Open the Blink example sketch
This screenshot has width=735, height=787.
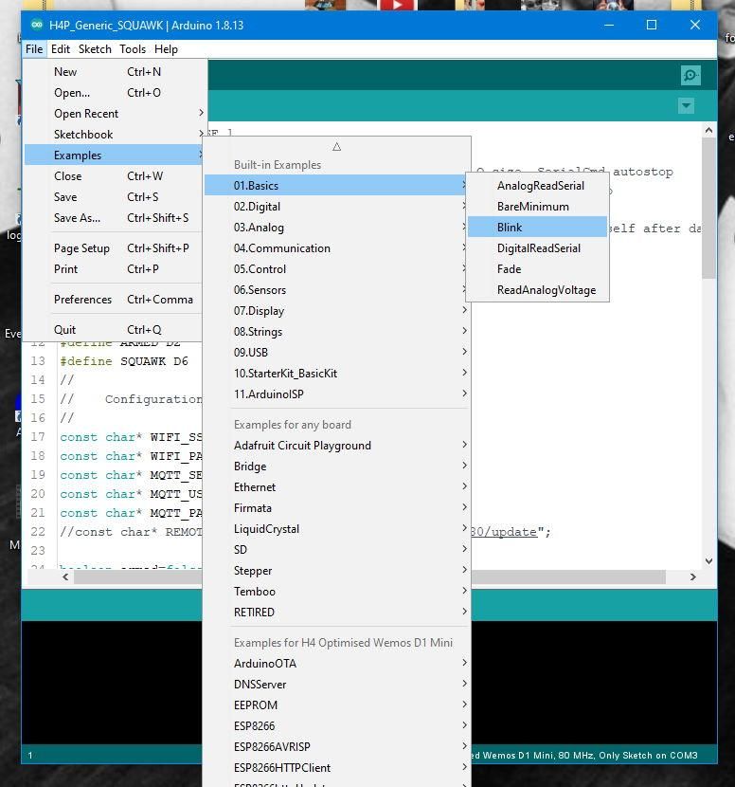537,228
